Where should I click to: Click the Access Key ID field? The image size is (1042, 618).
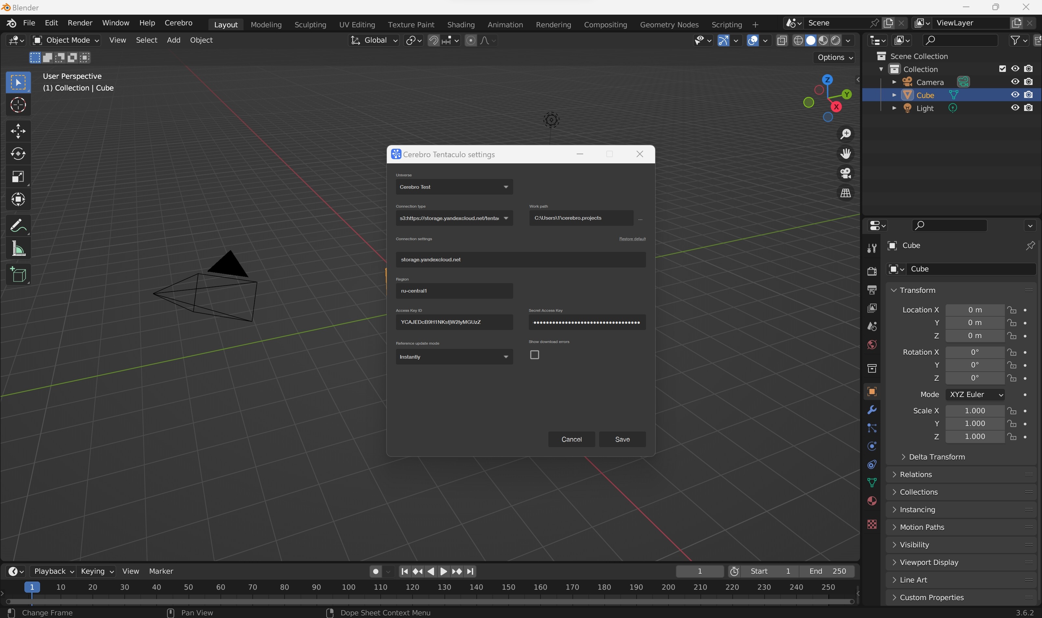pyautogui.click(x=454, y=322)
